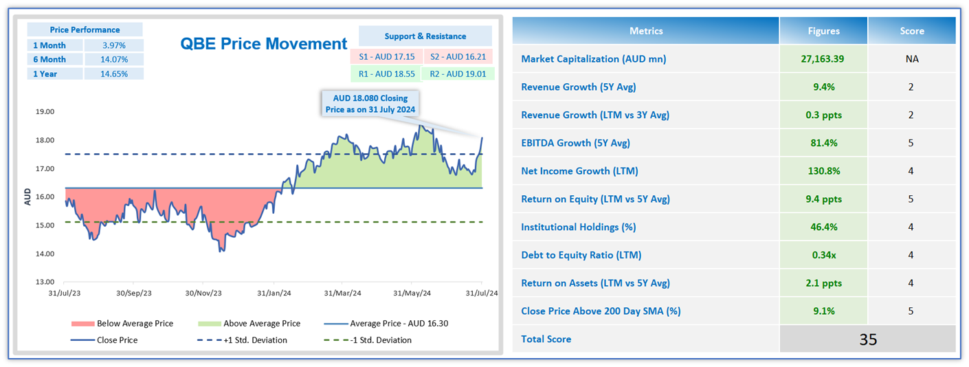Click the 13.00 y-axis value
969x367 pixels.
(44, 282)
